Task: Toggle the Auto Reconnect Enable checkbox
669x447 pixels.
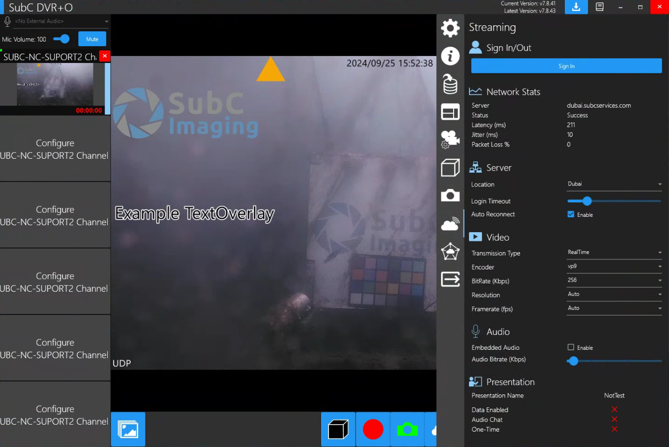Action: pos(571,214)
